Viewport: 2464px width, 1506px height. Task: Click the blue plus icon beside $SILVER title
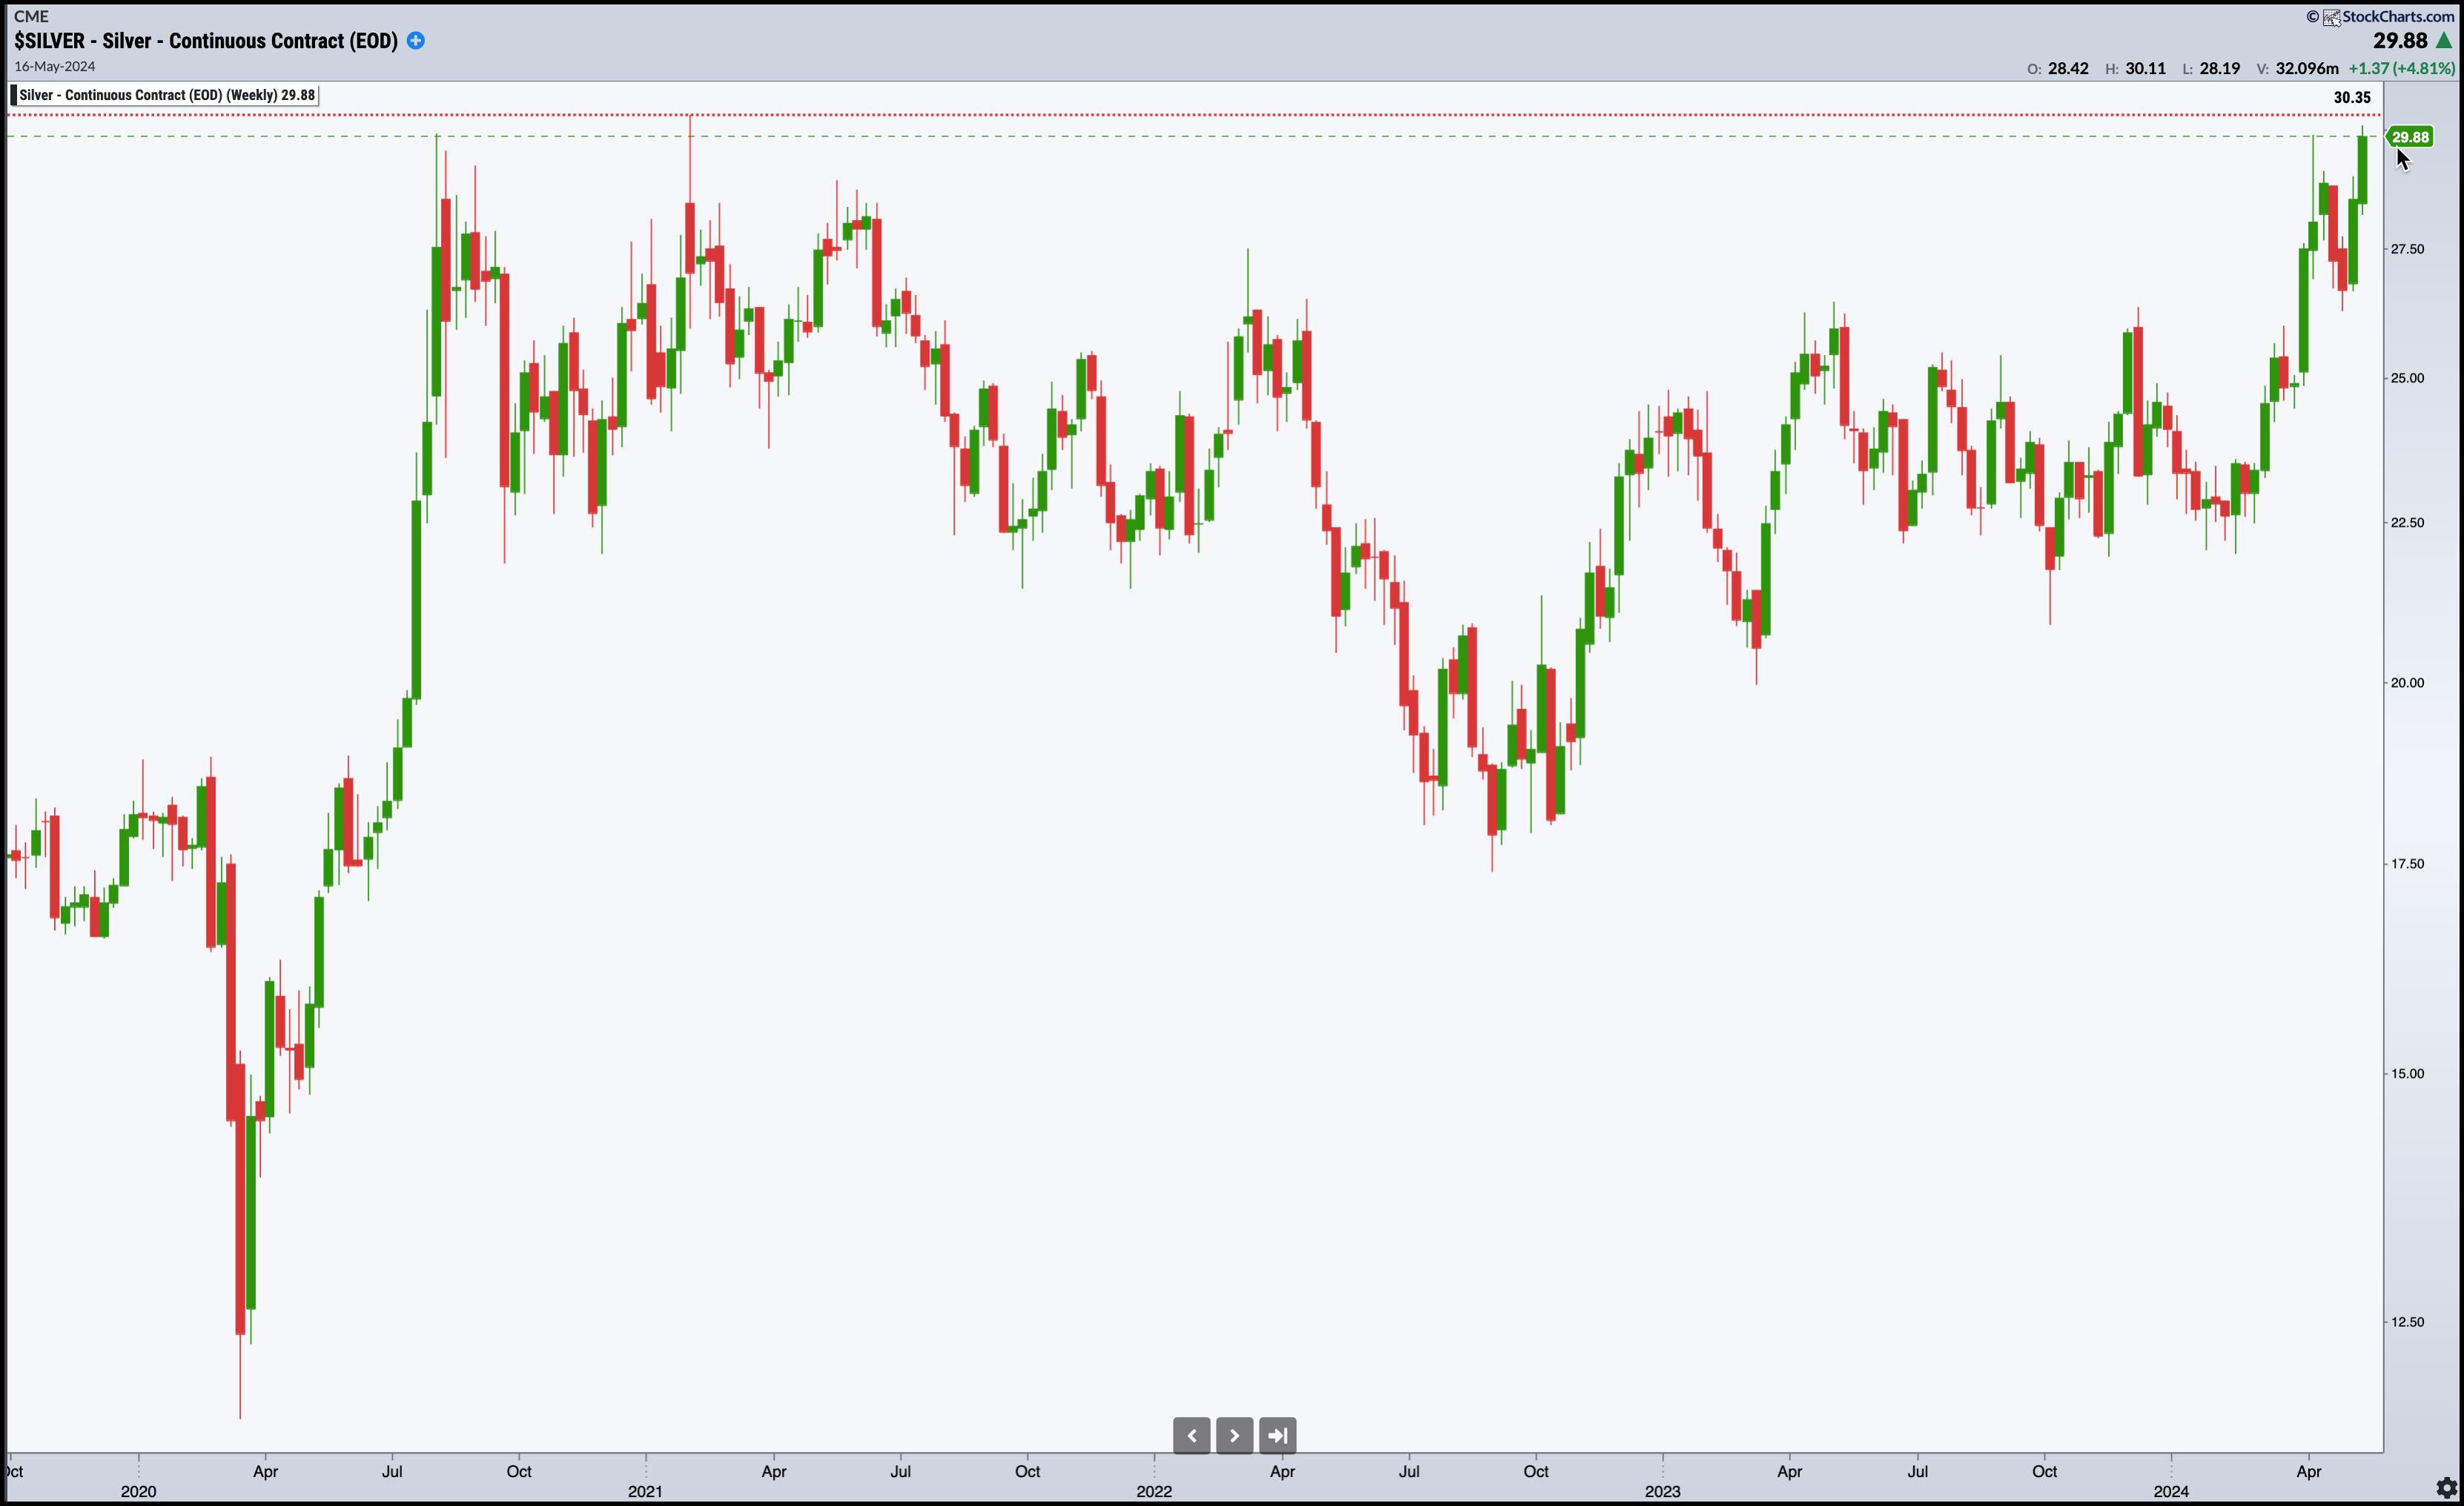point(416,41)
